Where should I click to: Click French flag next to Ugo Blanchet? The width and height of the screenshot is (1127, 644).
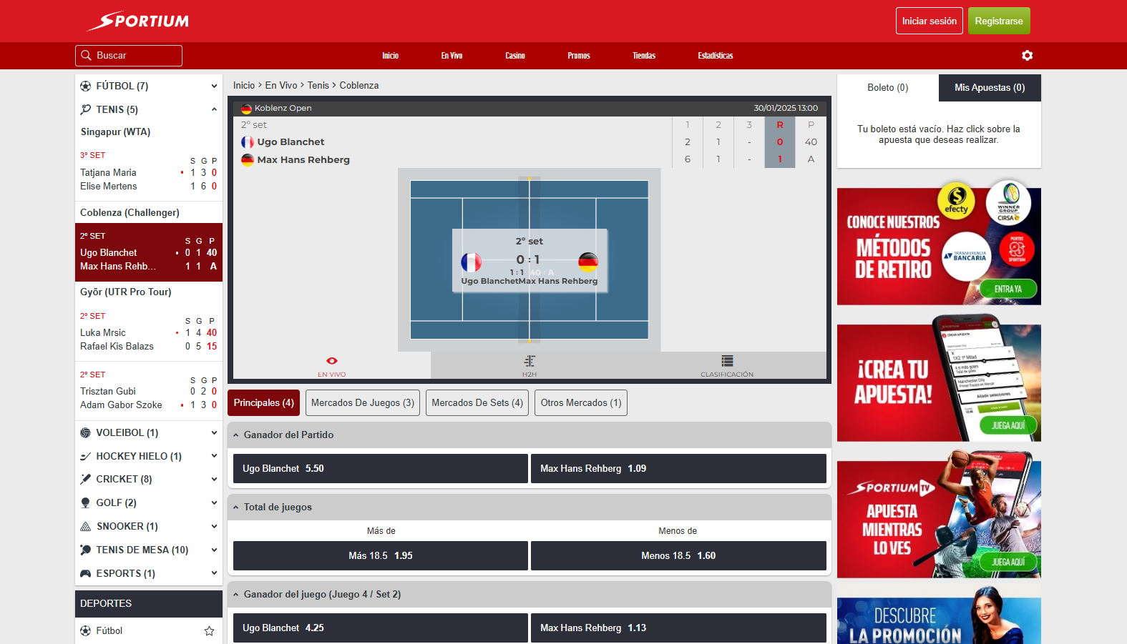click(248, 142)
